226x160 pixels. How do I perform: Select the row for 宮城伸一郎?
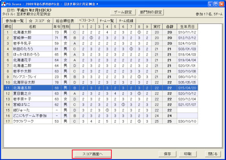tap(100, 38)
